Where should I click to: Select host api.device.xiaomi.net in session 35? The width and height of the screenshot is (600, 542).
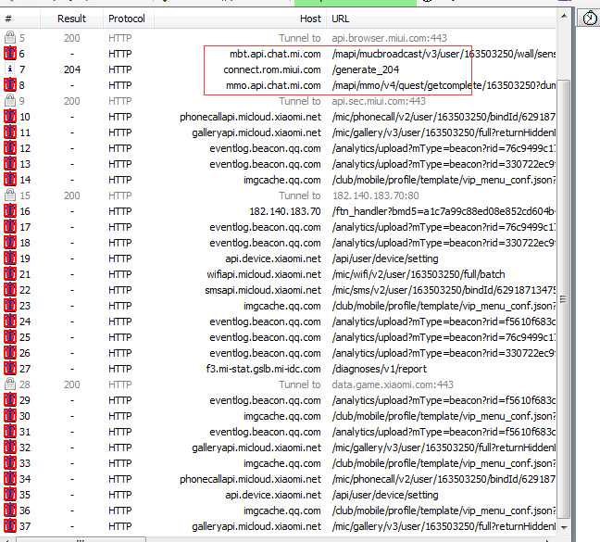[x=273, y=495]
